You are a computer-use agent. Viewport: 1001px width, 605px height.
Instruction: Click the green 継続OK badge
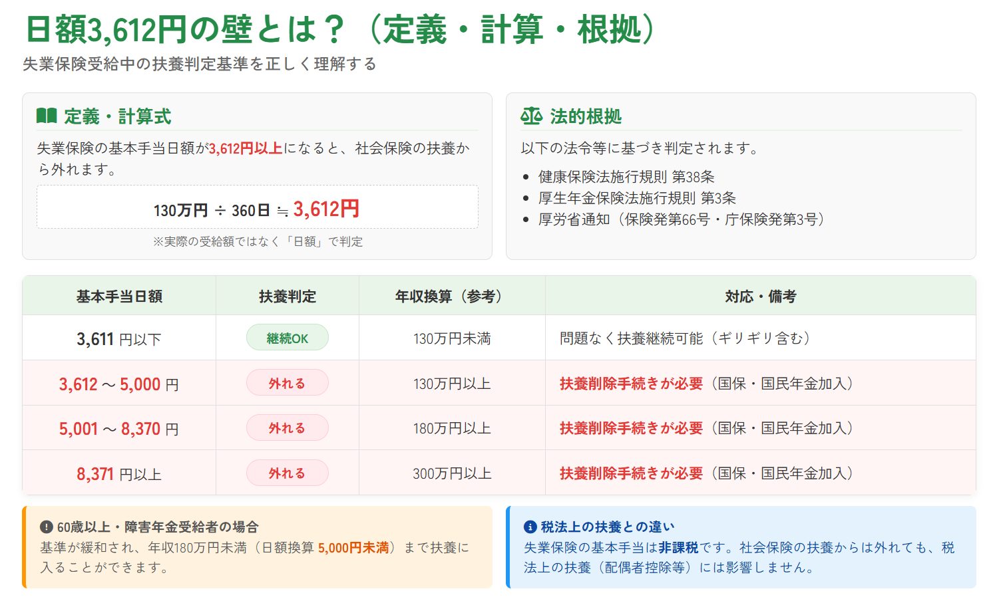[x=287, y=338]
